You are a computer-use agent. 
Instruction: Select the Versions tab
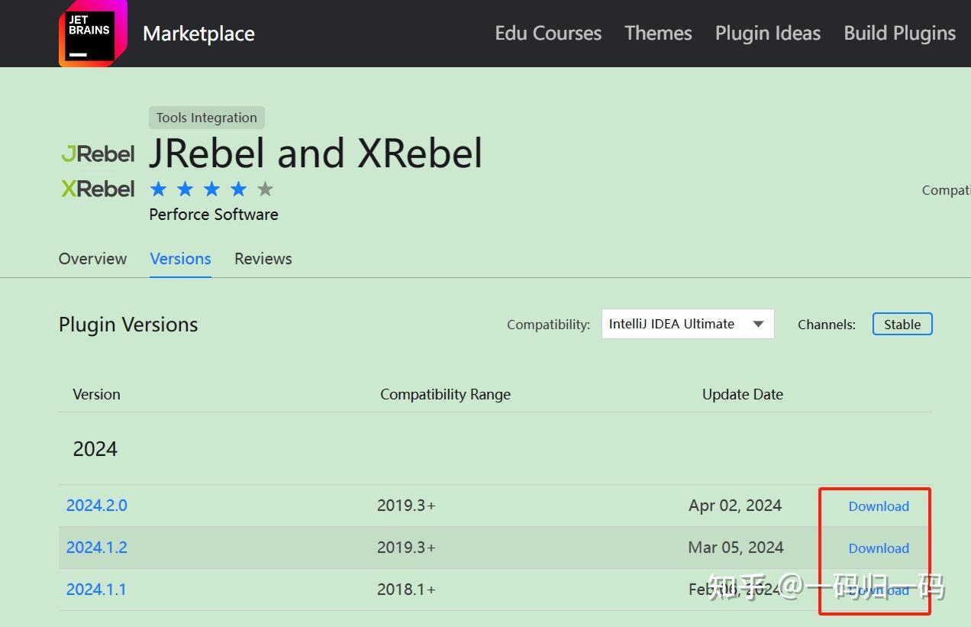coord(180,259)
